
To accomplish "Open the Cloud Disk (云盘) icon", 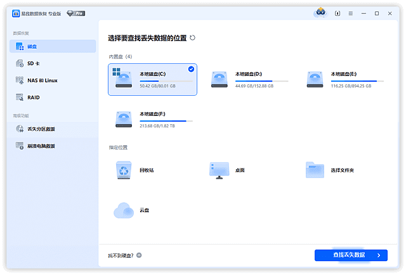I will click(x=124, y=210).
